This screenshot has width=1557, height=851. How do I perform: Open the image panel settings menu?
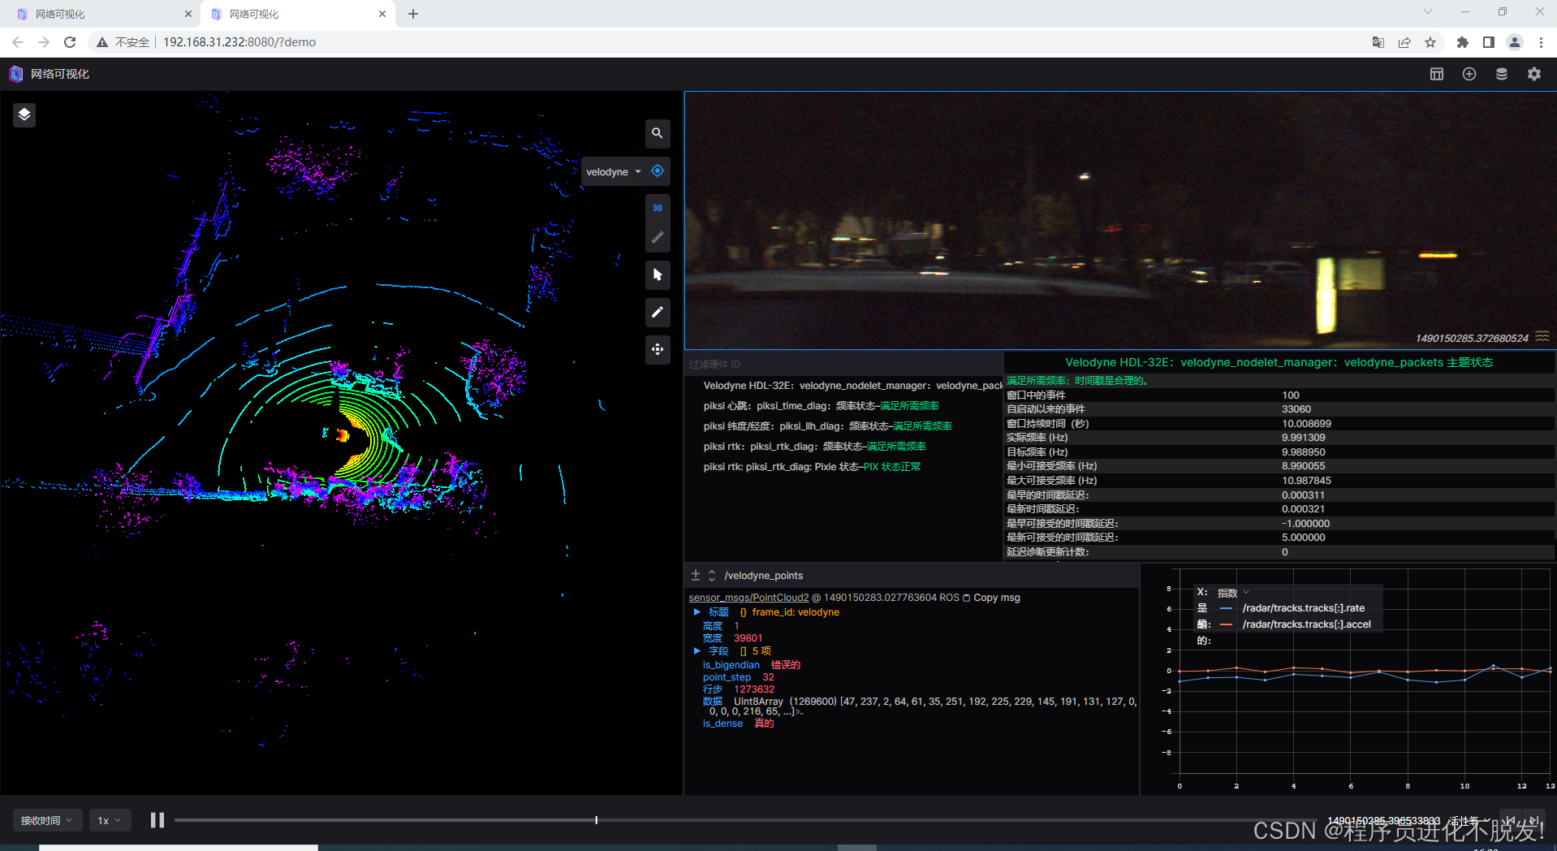[x=1542, y=336]
